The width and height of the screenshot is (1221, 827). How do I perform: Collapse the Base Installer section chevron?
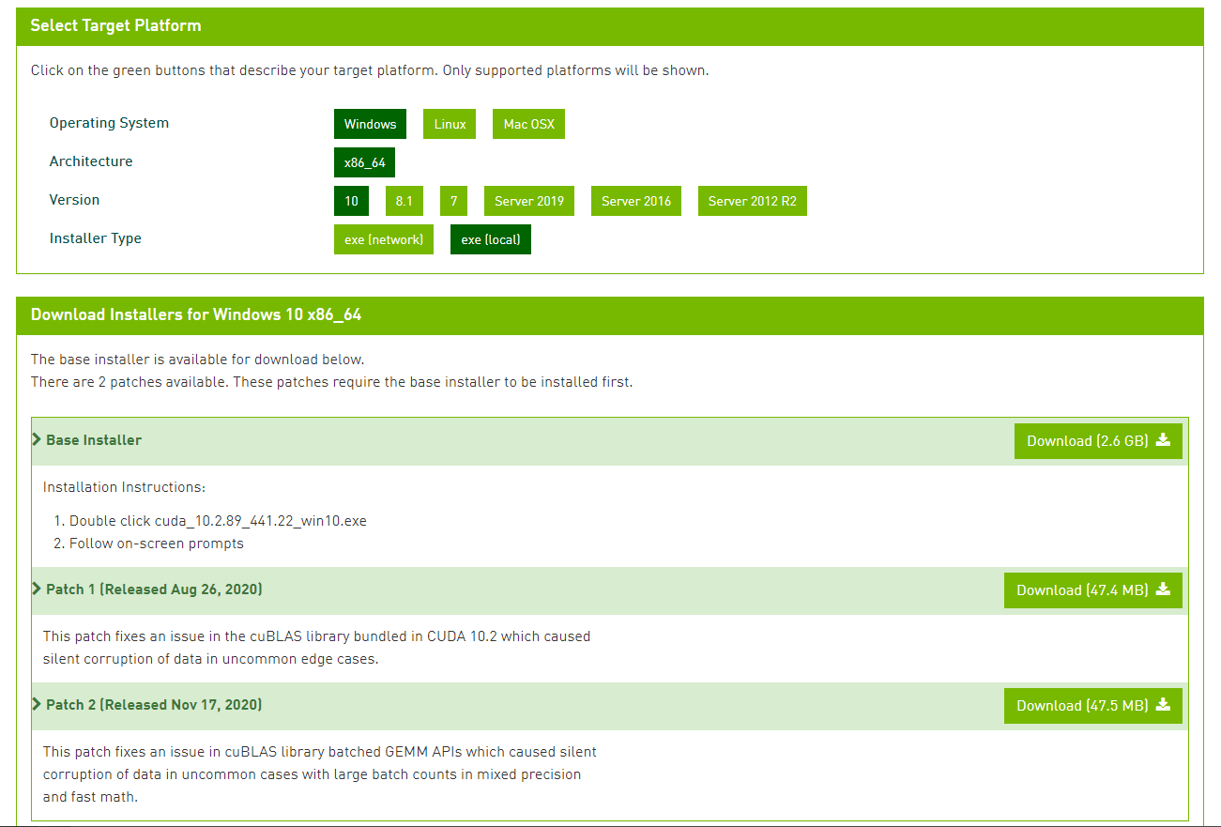[37, 439]
